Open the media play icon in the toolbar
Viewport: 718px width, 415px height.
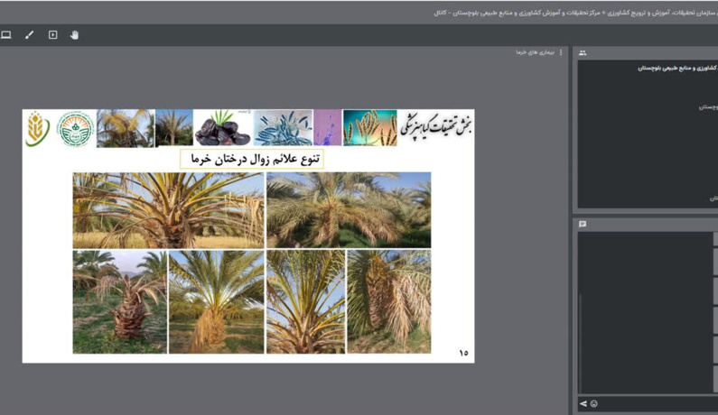[53, 35]
